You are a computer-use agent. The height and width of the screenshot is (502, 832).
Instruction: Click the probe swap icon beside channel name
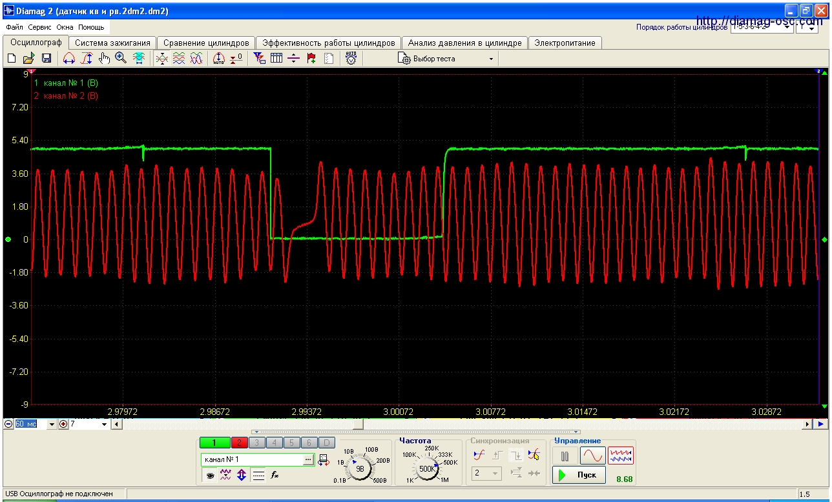point(323,460)
